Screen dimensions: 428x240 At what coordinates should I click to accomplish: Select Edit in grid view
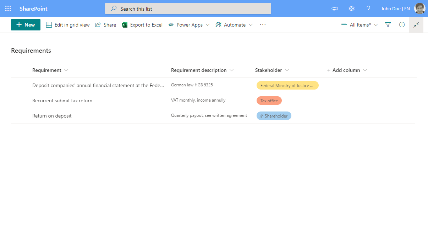point(68,25)
